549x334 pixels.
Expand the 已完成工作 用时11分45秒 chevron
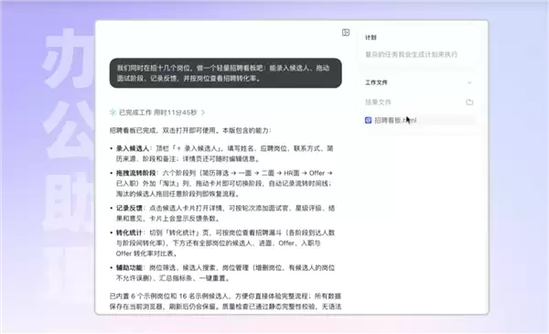click(203, 113)
